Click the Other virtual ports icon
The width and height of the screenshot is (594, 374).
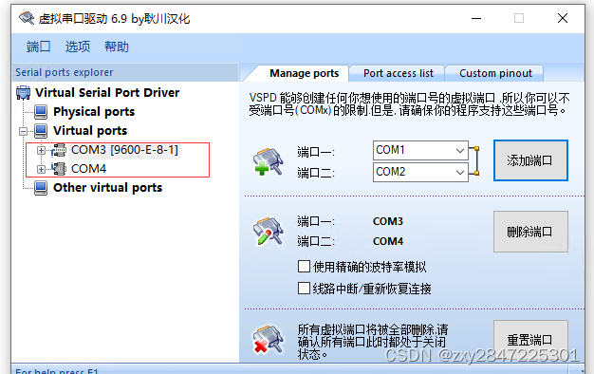coord(41,188)
